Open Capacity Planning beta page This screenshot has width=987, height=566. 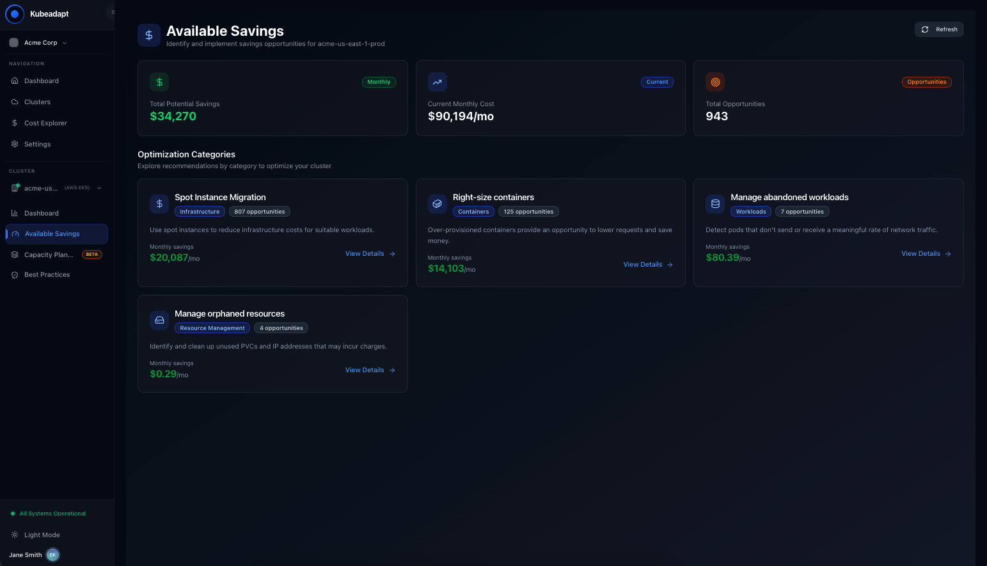pyautogui.click(x=49, y=255)
